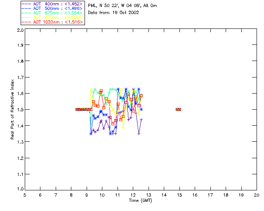Click the x-axis label 5

pyautogui.click(x=25, y=195)
